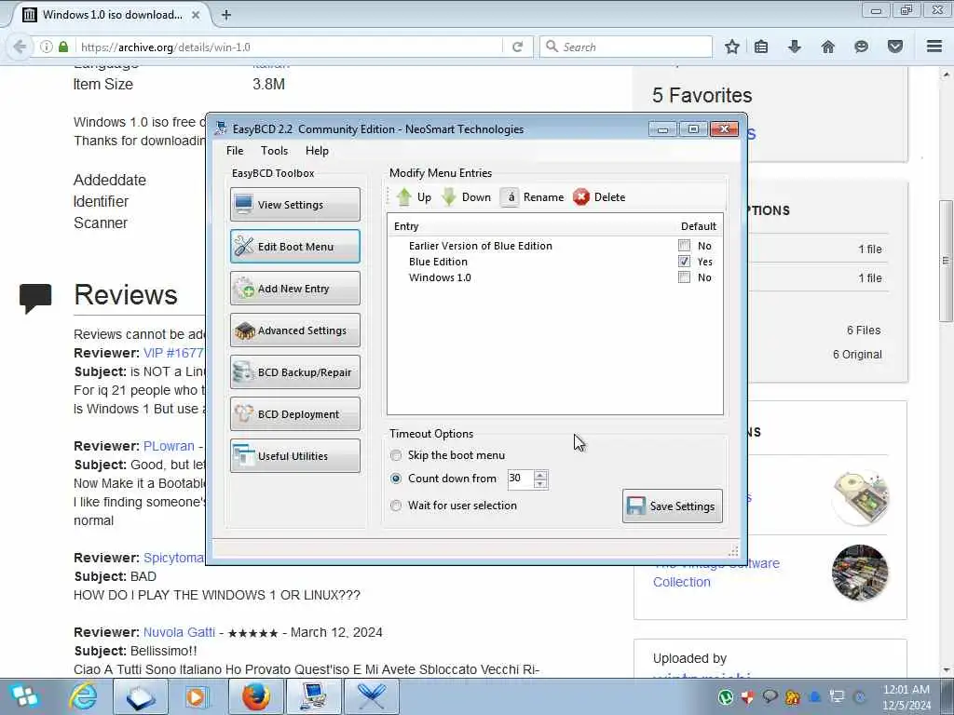Save Settings with floppy disk button
This screenshot has height=715, width=954.
coord(673,506)
